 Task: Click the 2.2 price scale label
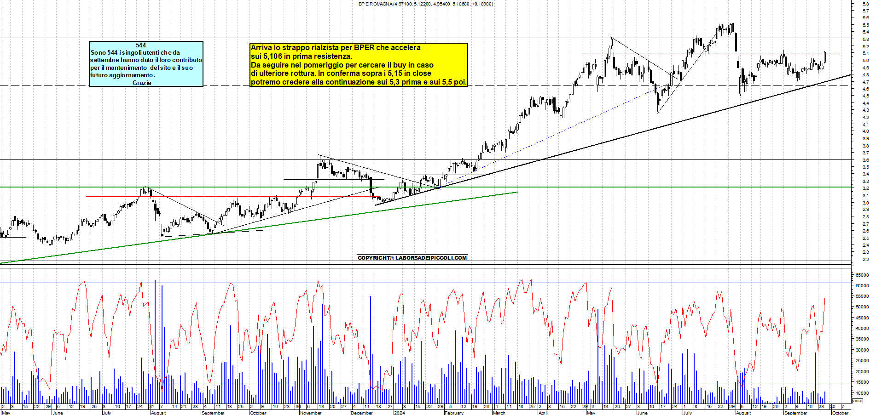(x=866, y=259)
